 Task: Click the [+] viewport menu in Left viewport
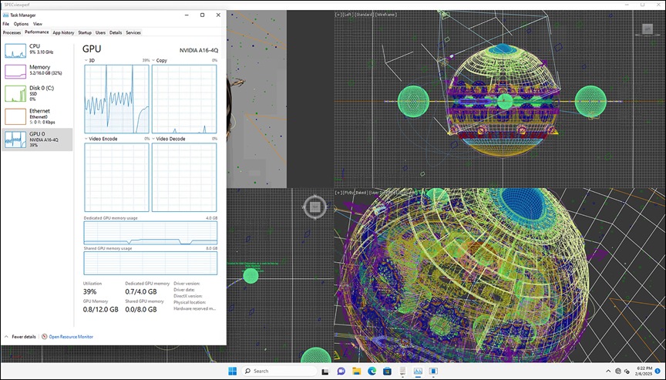pos(338,15)
